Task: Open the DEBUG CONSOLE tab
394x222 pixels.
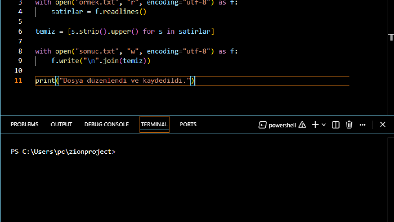Action: tap(106, 125)
